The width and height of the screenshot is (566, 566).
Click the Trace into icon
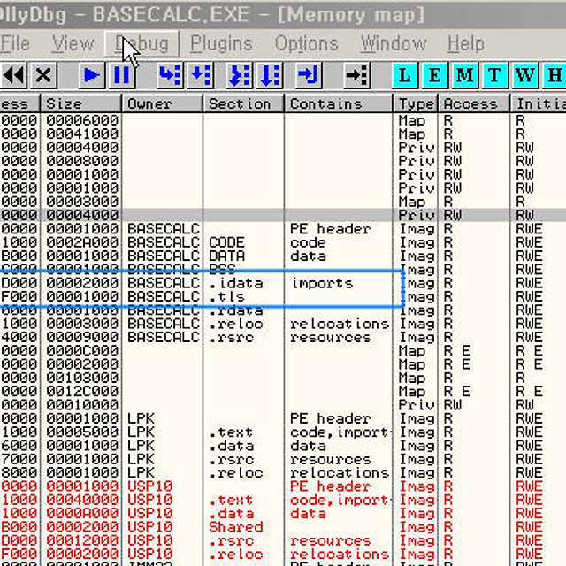pos(240,75)
